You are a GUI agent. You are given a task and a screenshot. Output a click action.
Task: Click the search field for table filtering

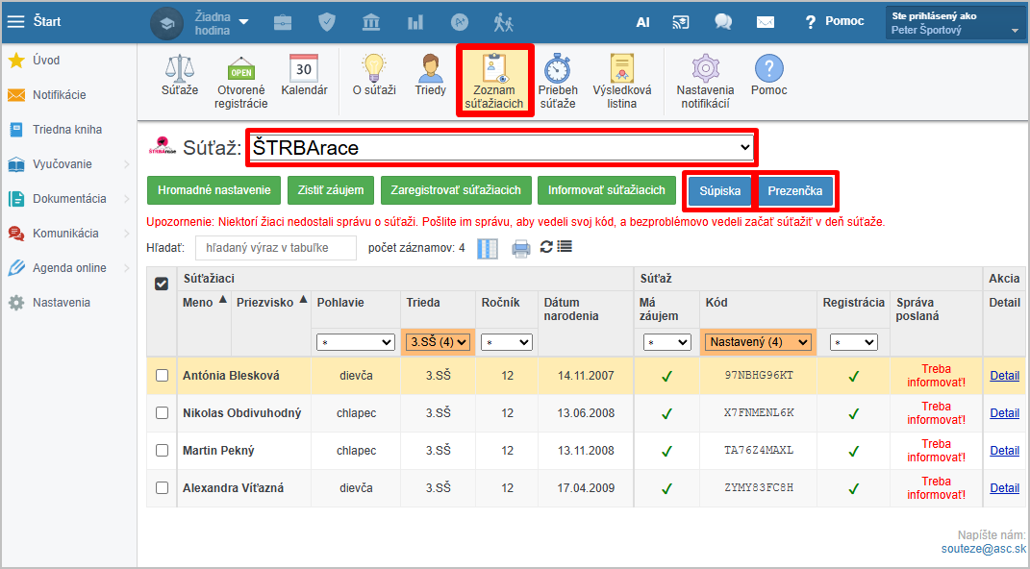click(x=276, y=248)
